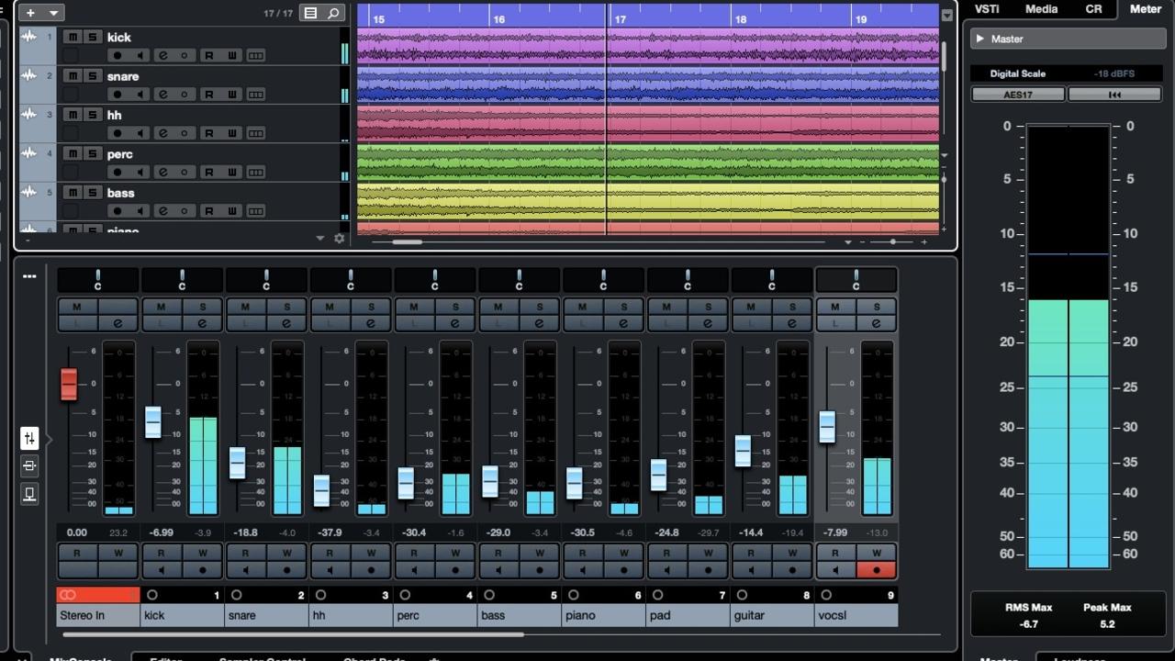Open lanes icon on hh track
The width and height of the screenshot is (1175, 661).
tap(255, 133)
